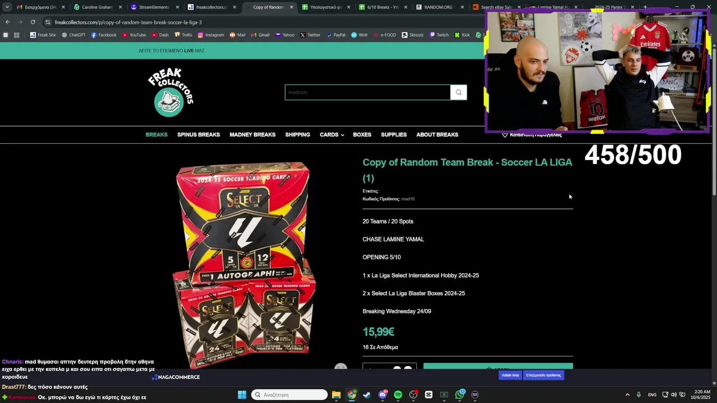
Task: Click the taskbar Αναζήτηση search box
Action: [289, 395]
